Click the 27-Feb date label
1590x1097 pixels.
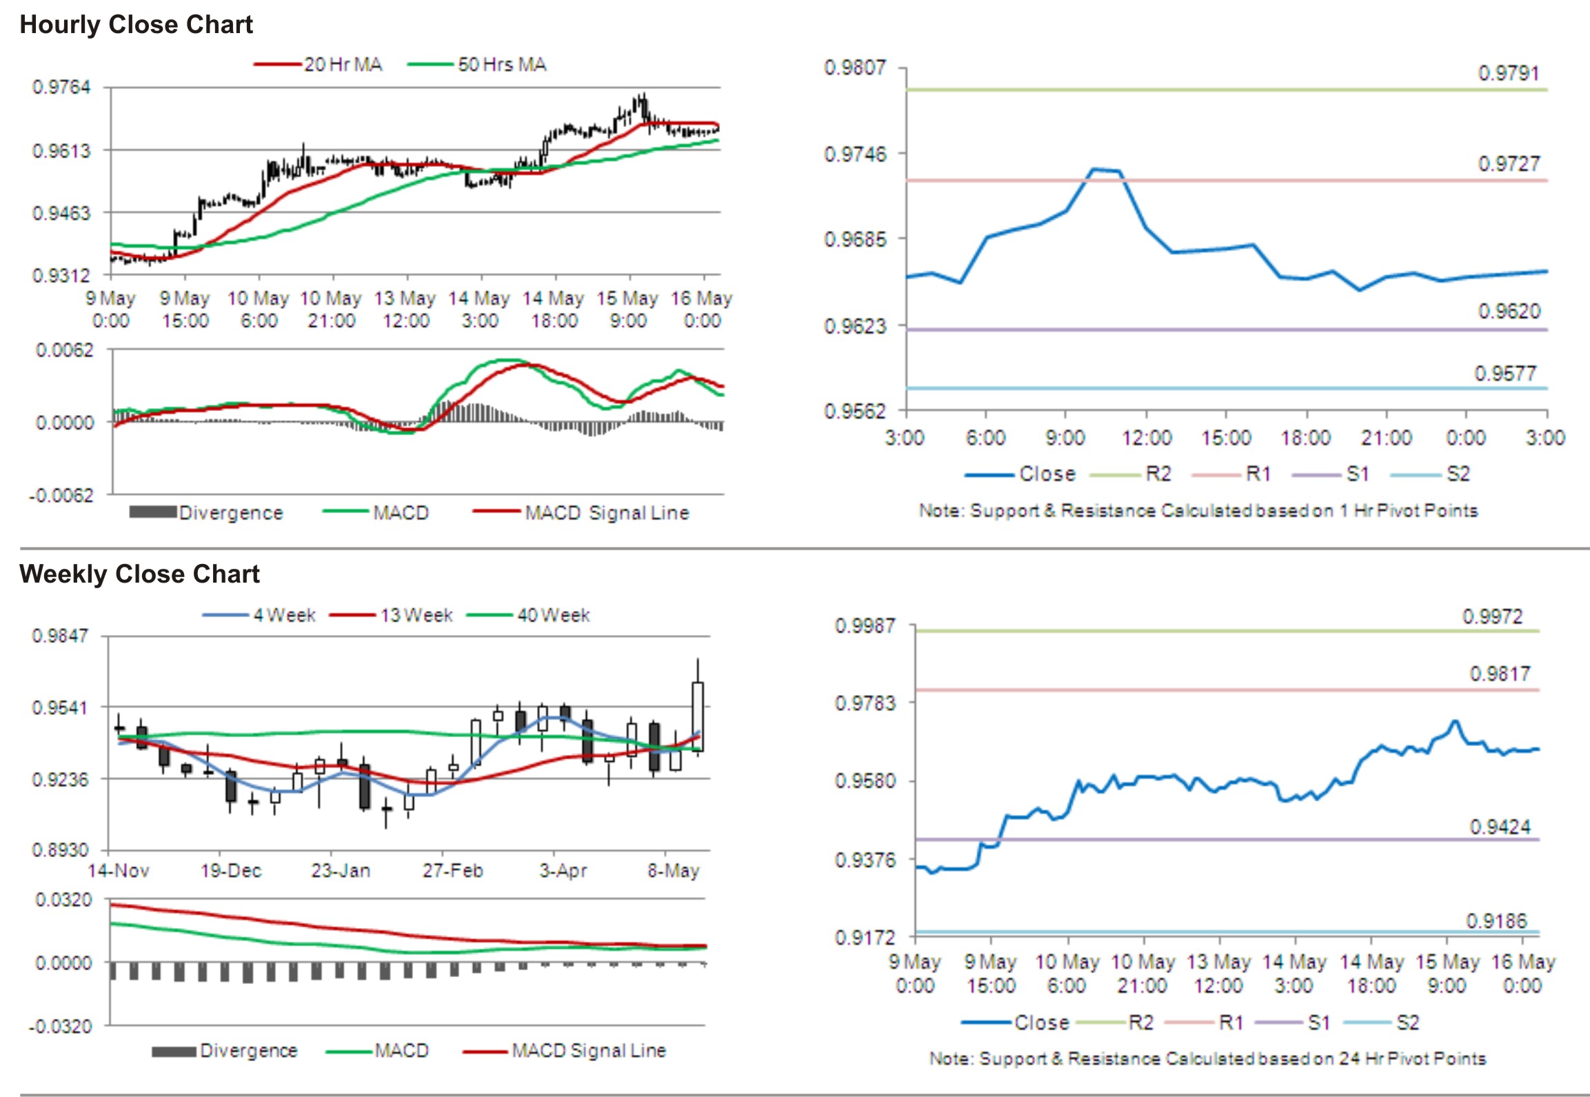tap(452, 871)
